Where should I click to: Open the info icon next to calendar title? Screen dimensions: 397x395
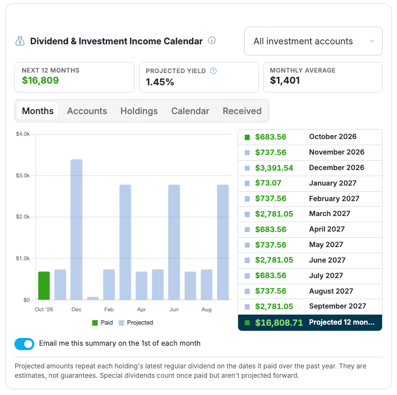pyautogui.click(x=212, y=40)
